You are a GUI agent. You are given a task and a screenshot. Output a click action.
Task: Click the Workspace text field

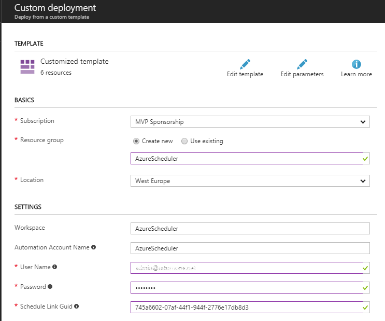250,228
